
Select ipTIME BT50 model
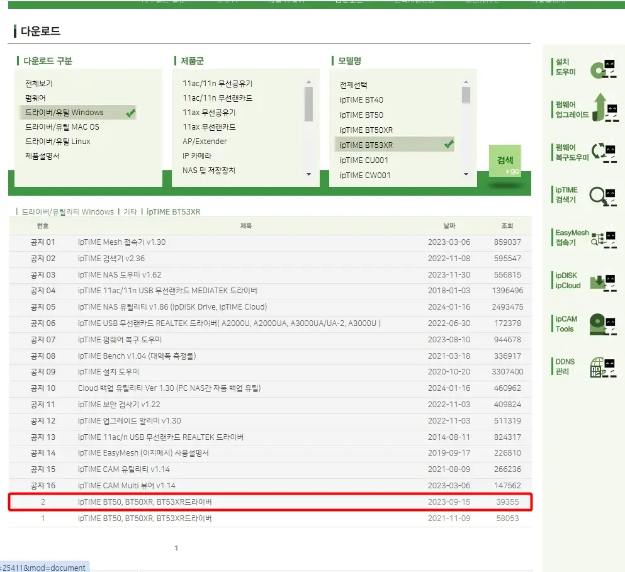(361, 115)
